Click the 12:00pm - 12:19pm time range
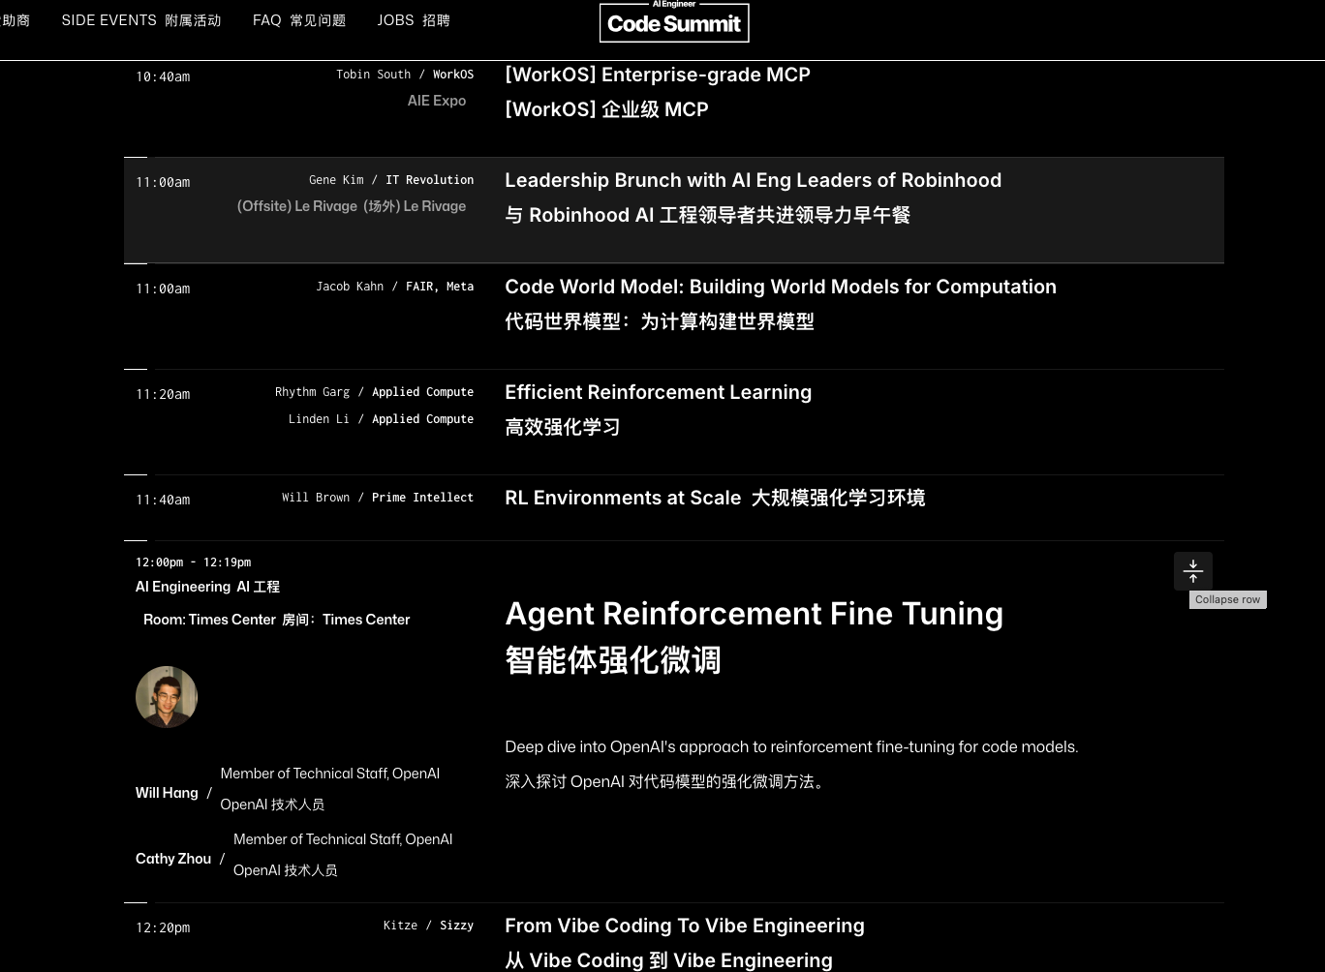This screenshot has height=972, width=1325. click(x=194, y=562)
